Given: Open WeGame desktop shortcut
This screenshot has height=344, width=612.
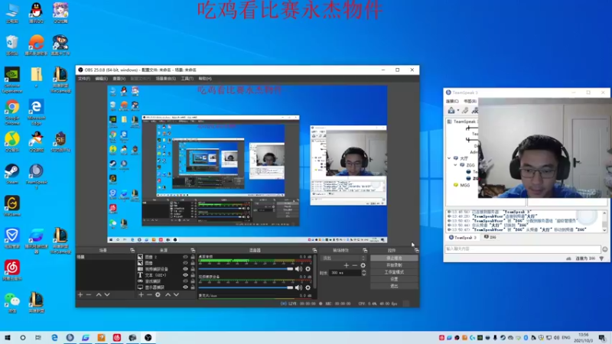Looking at the screenshot, I should coord(12,206).
